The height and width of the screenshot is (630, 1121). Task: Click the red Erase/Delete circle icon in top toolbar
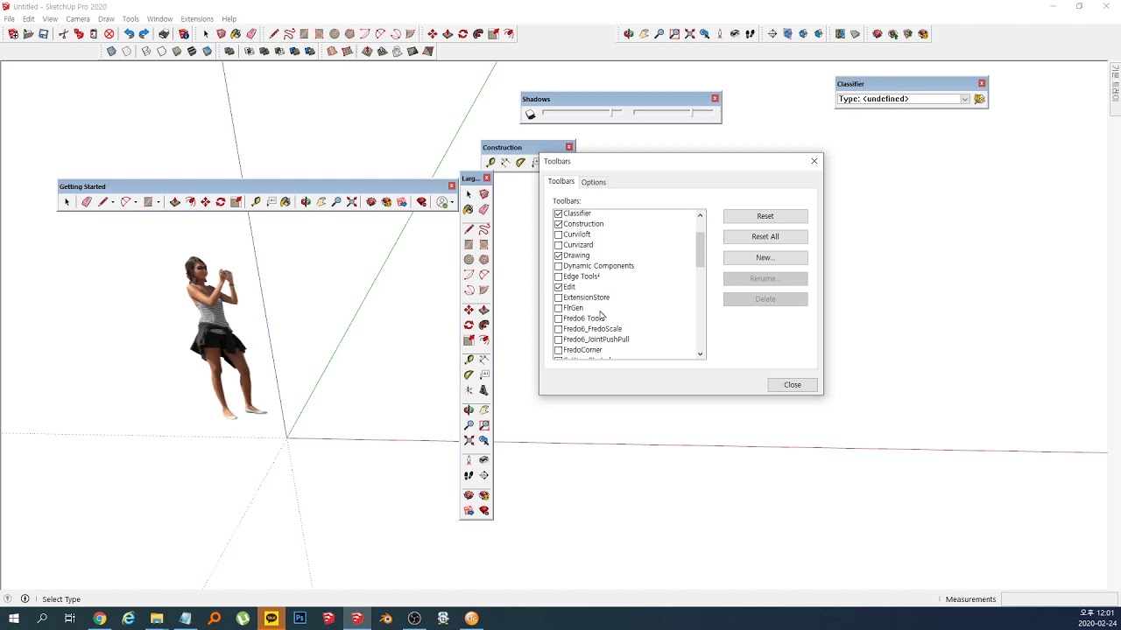109,34
